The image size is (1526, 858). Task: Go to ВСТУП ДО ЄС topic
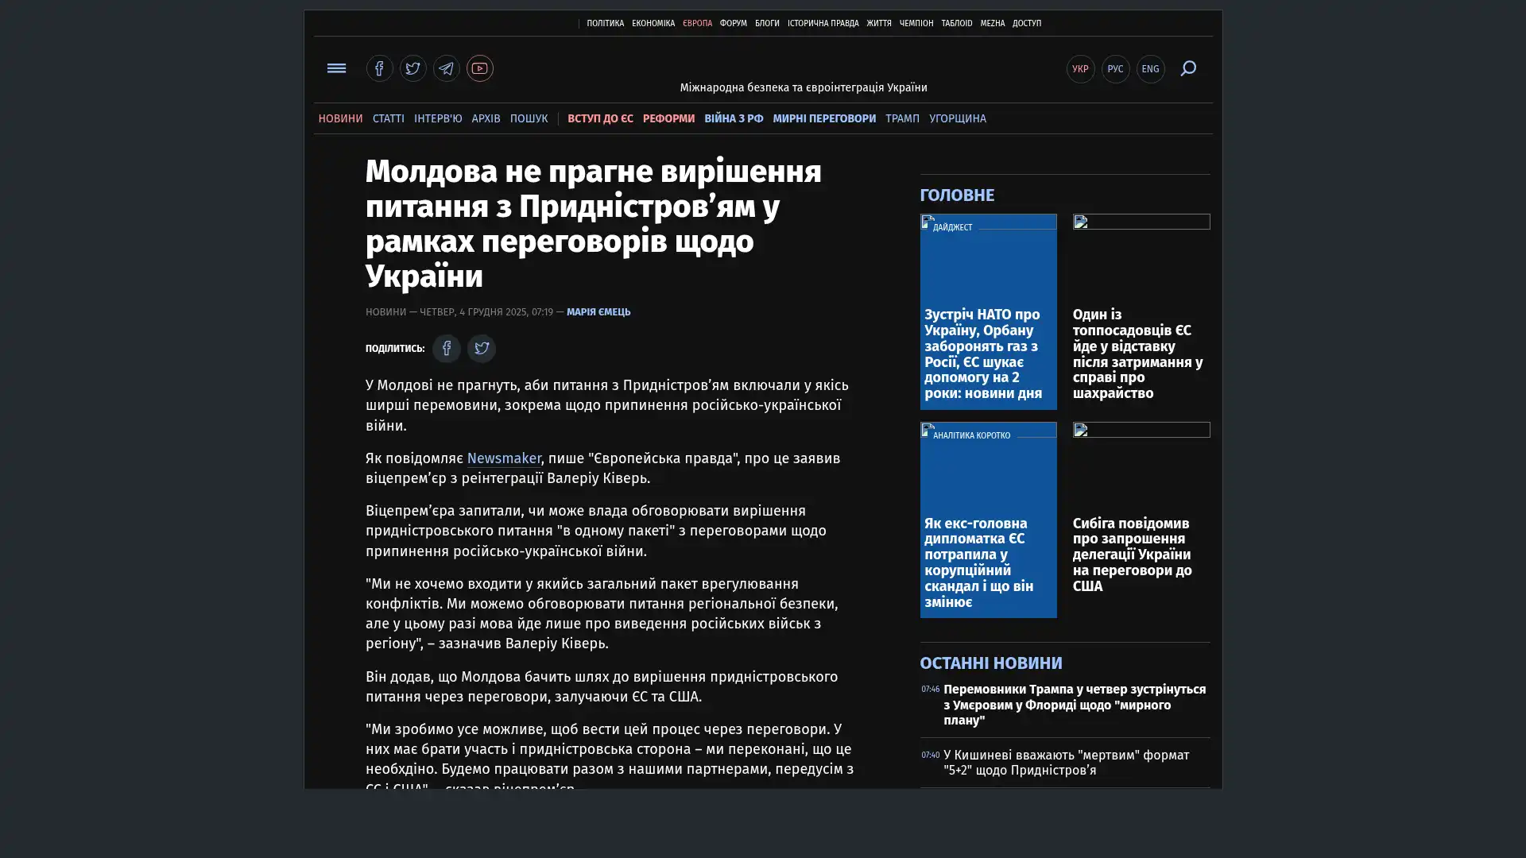[600, 118]
